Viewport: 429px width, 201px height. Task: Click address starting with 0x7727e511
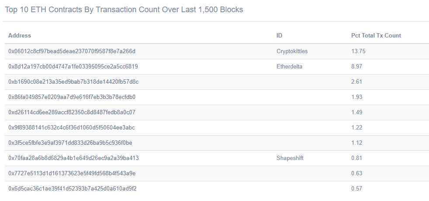pyautogui.click(x=72, y=174)
